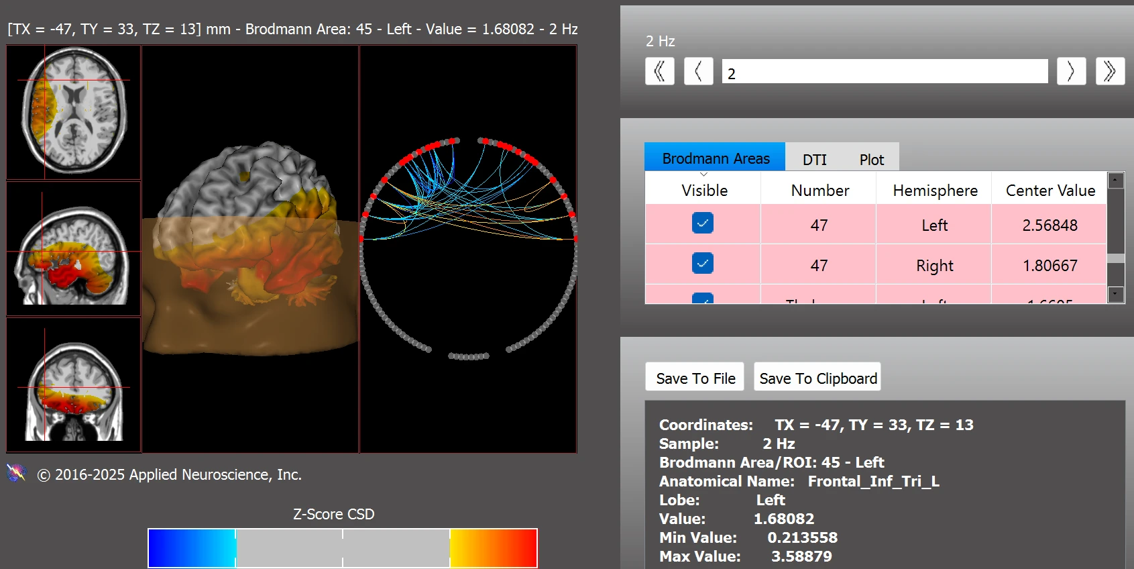Click the axial brain slice thumbnail
Screen dimensions: 1134x569
(74, 113)
